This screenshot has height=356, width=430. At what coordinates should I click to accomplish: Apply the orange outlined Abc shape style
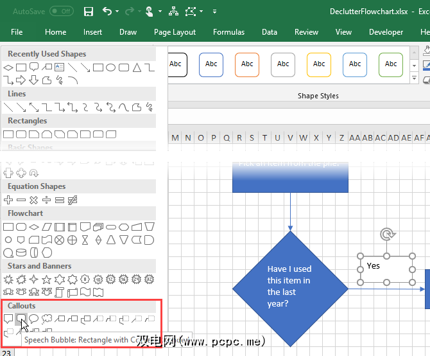pos(247,64)
